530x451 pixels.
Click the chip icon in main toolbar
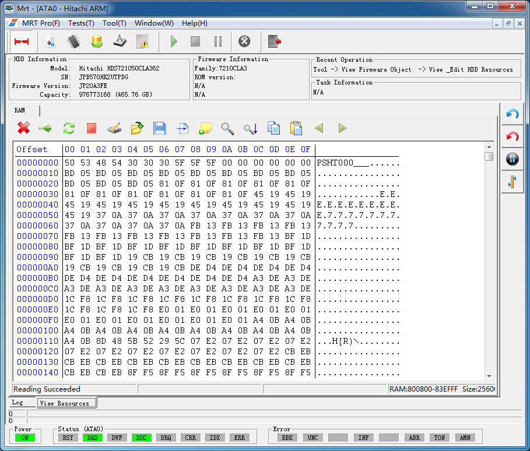point(73,41)
